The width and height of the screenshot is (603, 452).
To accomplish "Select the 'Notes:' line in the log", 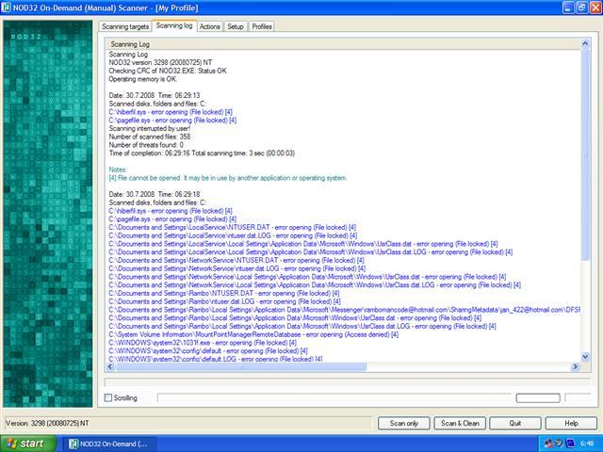I will [118, 169].
